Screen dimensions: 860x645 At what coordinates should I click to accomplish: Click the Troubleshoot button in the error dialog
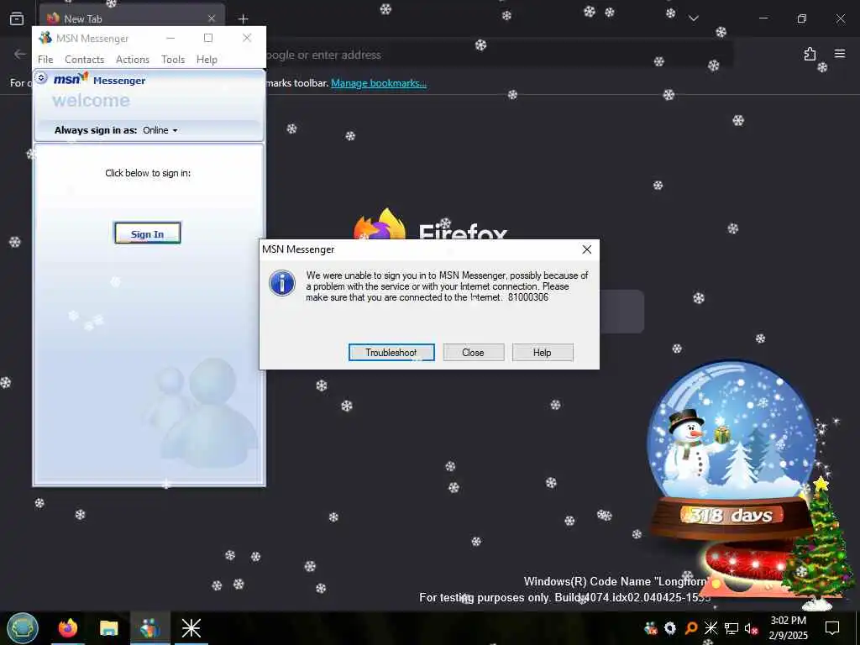click(x=391, y=352)
